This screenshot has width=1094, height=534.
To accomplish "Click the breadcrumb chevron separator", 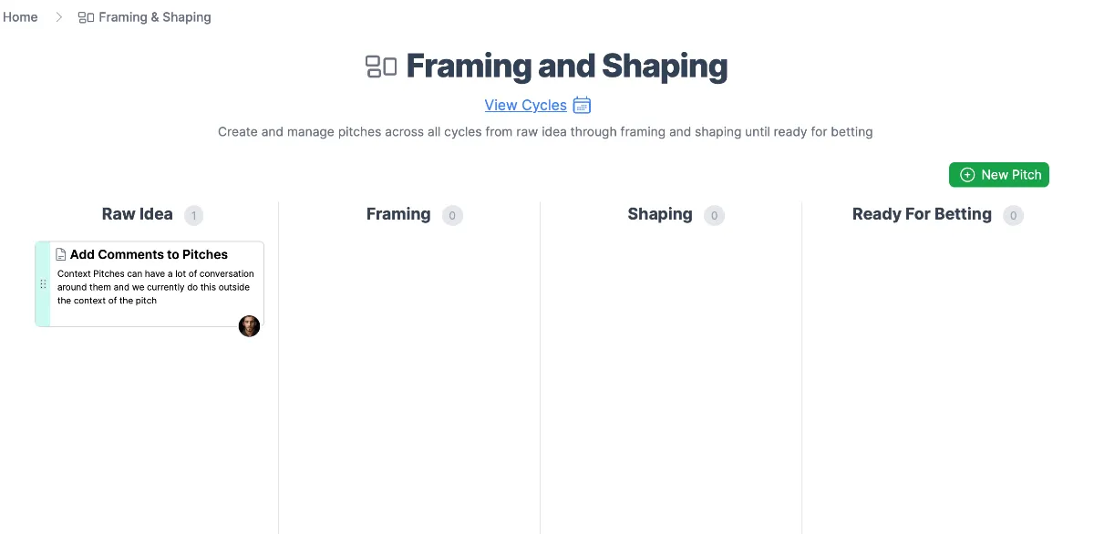I will tap(59, 17).
